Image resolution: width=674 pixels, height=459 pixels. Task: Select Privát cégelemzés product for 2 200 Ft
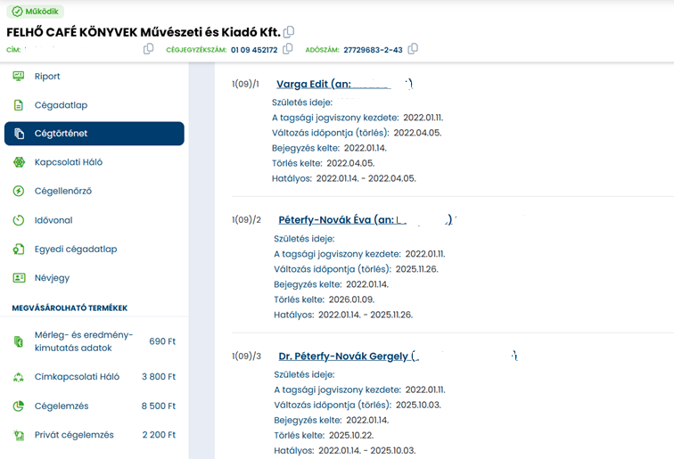click(94, 435)
